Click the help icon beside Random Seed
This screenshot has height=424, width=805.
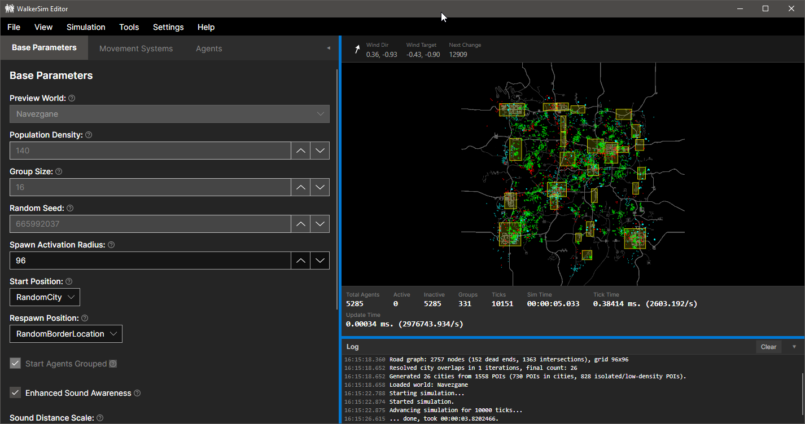pyautogui.click(x=70, y=208)
